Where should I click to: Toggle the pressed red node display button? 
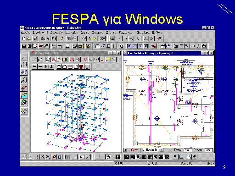tap(53, 60)
